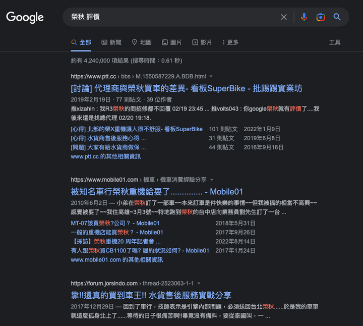Open 有人跟榮秋買CB1100了嗎 sublink
This screenshot has width=363, height=326.
[x=140, y=251]
